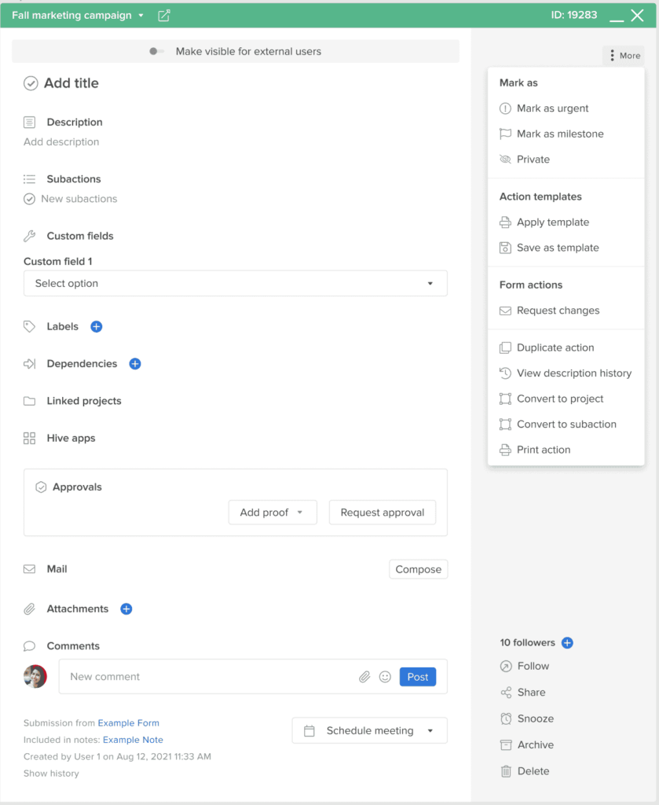Click the Request approval button
The height and width of the screenshot is (805, 659).
click(383, 513)
